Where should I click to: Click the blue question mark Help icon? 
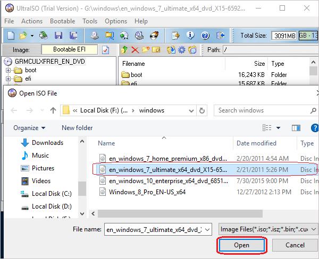(x=205, y=36)
